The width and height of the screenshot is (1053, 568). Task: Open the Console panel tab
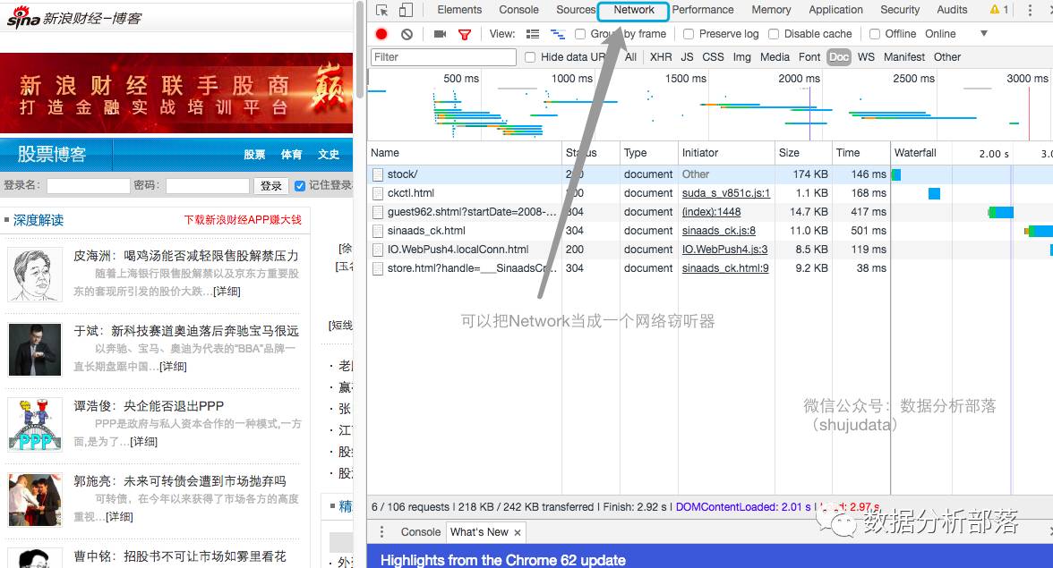click(x=518, y=10)
